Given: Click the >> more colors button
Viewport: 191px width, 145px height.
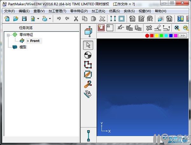Looking at the screenshot, I should tap(182, 36).
